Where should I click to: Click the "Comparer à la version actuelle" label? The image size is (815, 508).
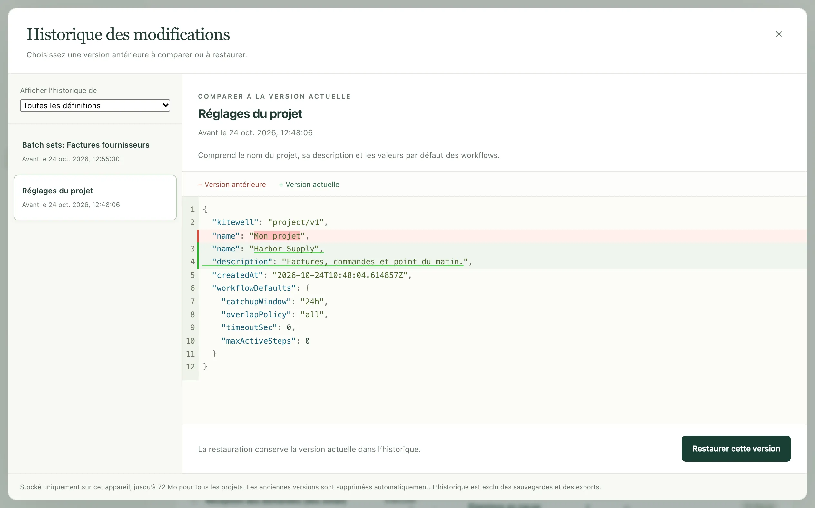[274, 96]
